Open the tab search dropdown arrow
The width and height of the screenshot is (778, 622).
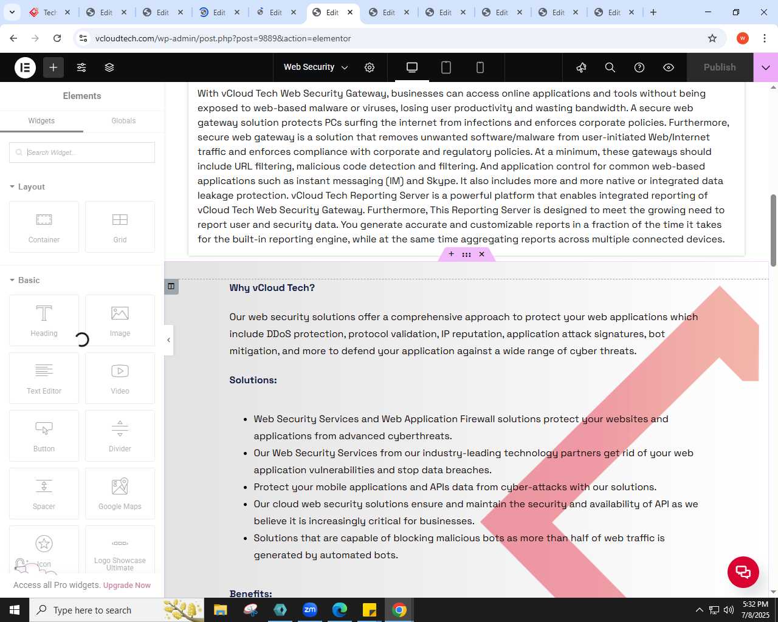tap(12, 12)
